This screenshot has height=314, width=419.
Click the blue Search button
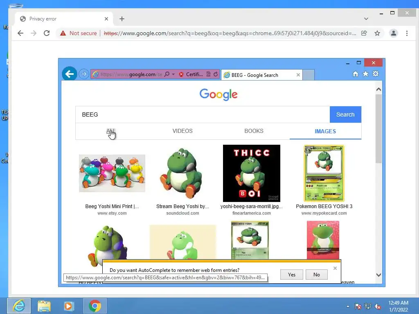pos(345,114)
